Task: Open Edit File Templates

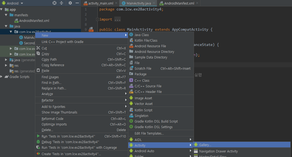Action: coord(161,134)
